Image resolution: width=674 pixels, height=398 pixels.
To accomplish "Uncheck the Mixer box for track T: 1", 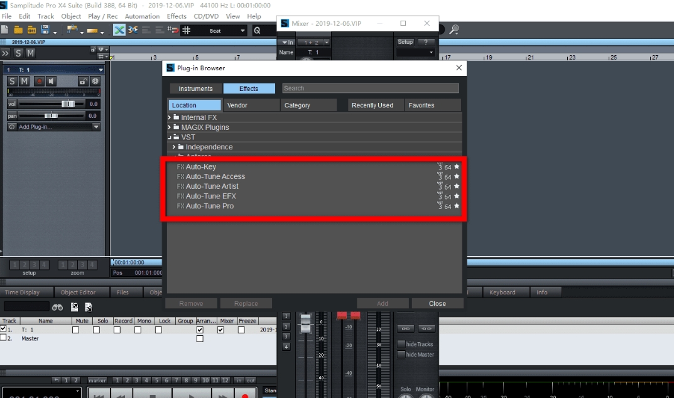I will [220, 330].
